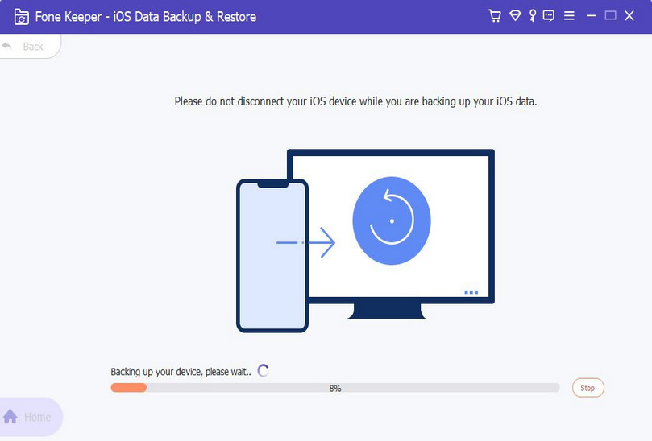Click the three dots on monitor
Image resolution: width=652 pixels, height=441 pixels.
[x=471, y=292]
